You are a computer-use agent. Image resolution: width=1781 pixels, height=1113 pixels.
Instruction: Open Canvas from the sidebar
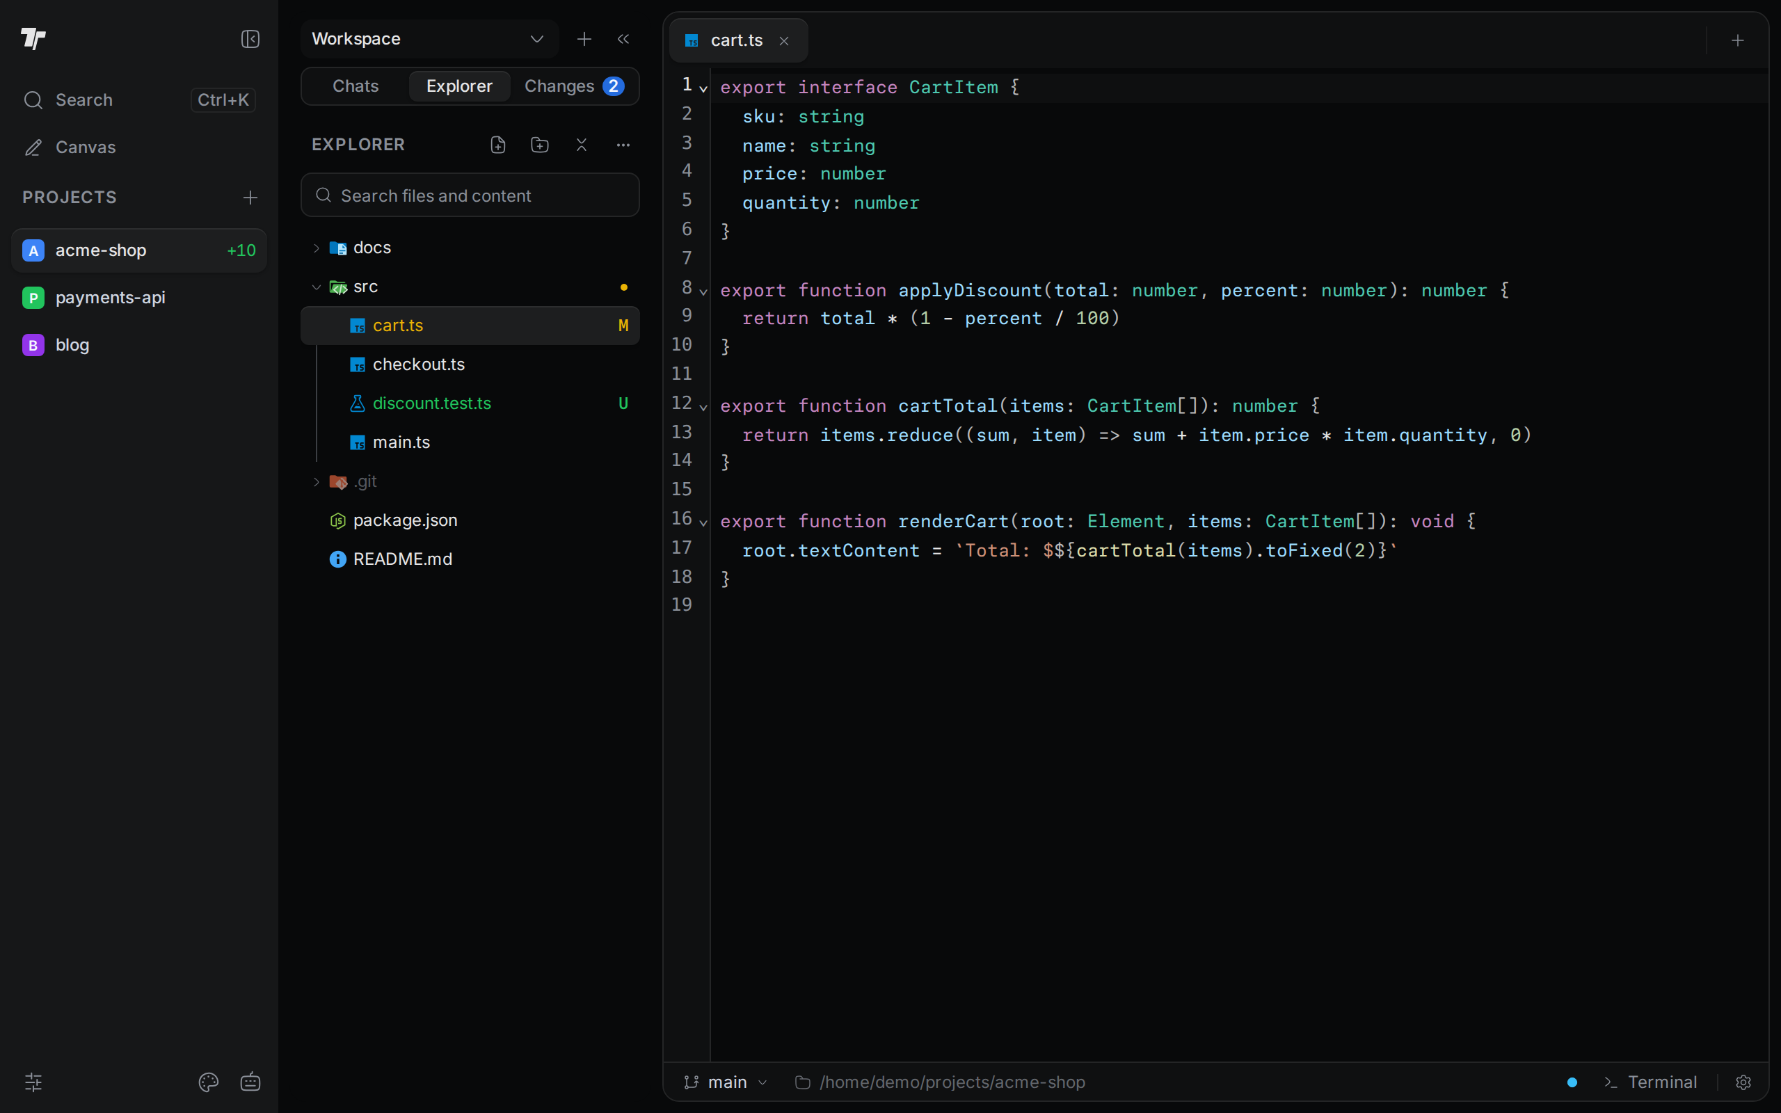pyautogui.click(x=139, y=147)
